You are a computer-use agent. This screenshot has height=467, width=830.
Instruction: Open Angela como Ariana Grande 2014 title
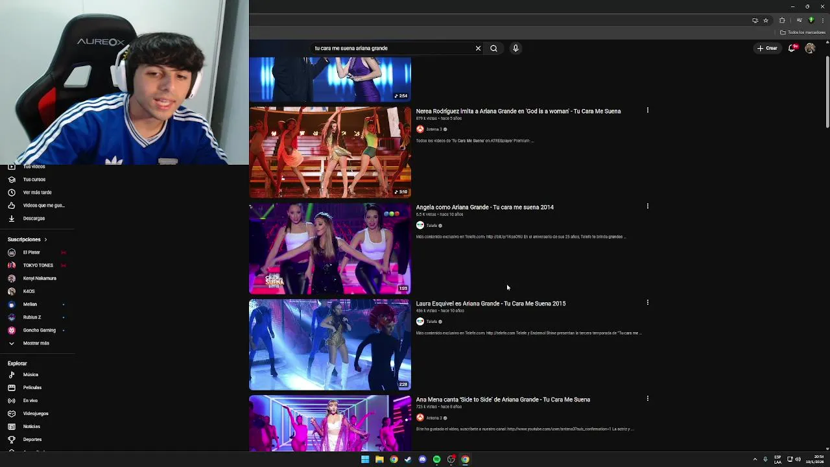(x=484, y=207)
